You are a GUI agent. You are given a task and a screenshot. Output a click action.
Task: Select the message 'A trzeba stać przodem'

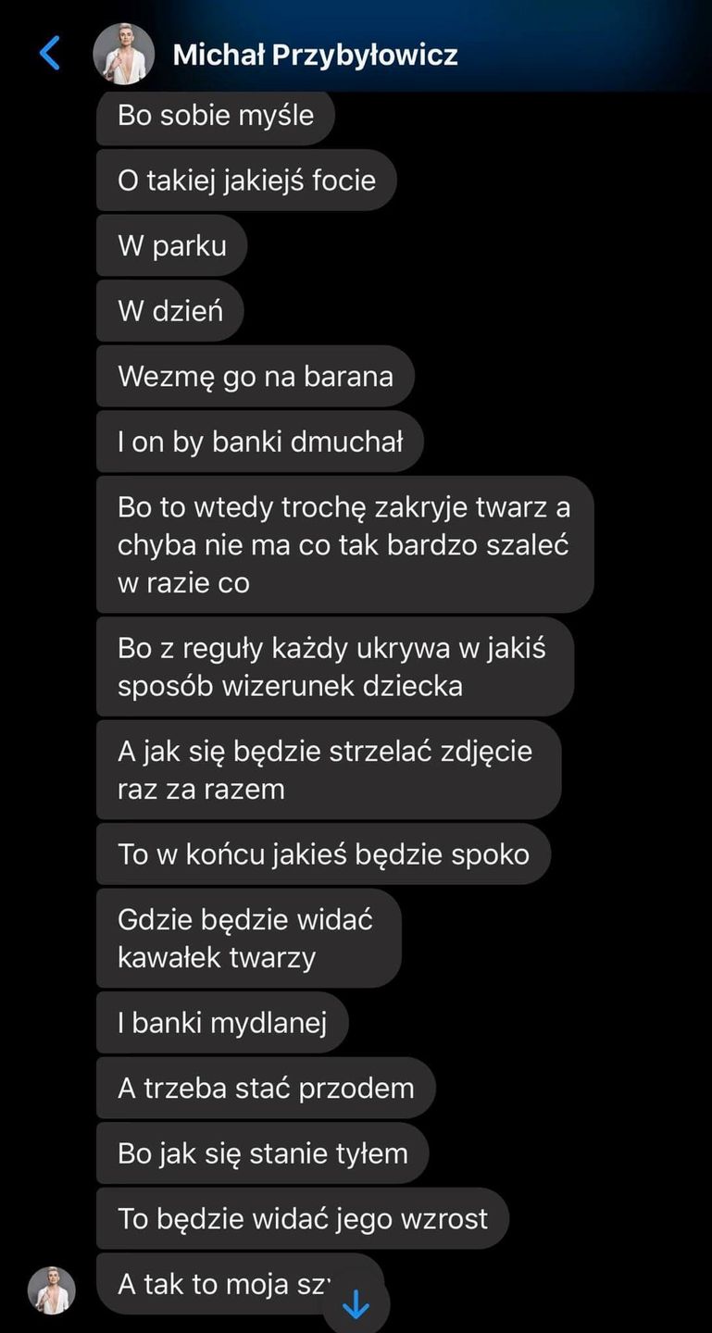266,1088
